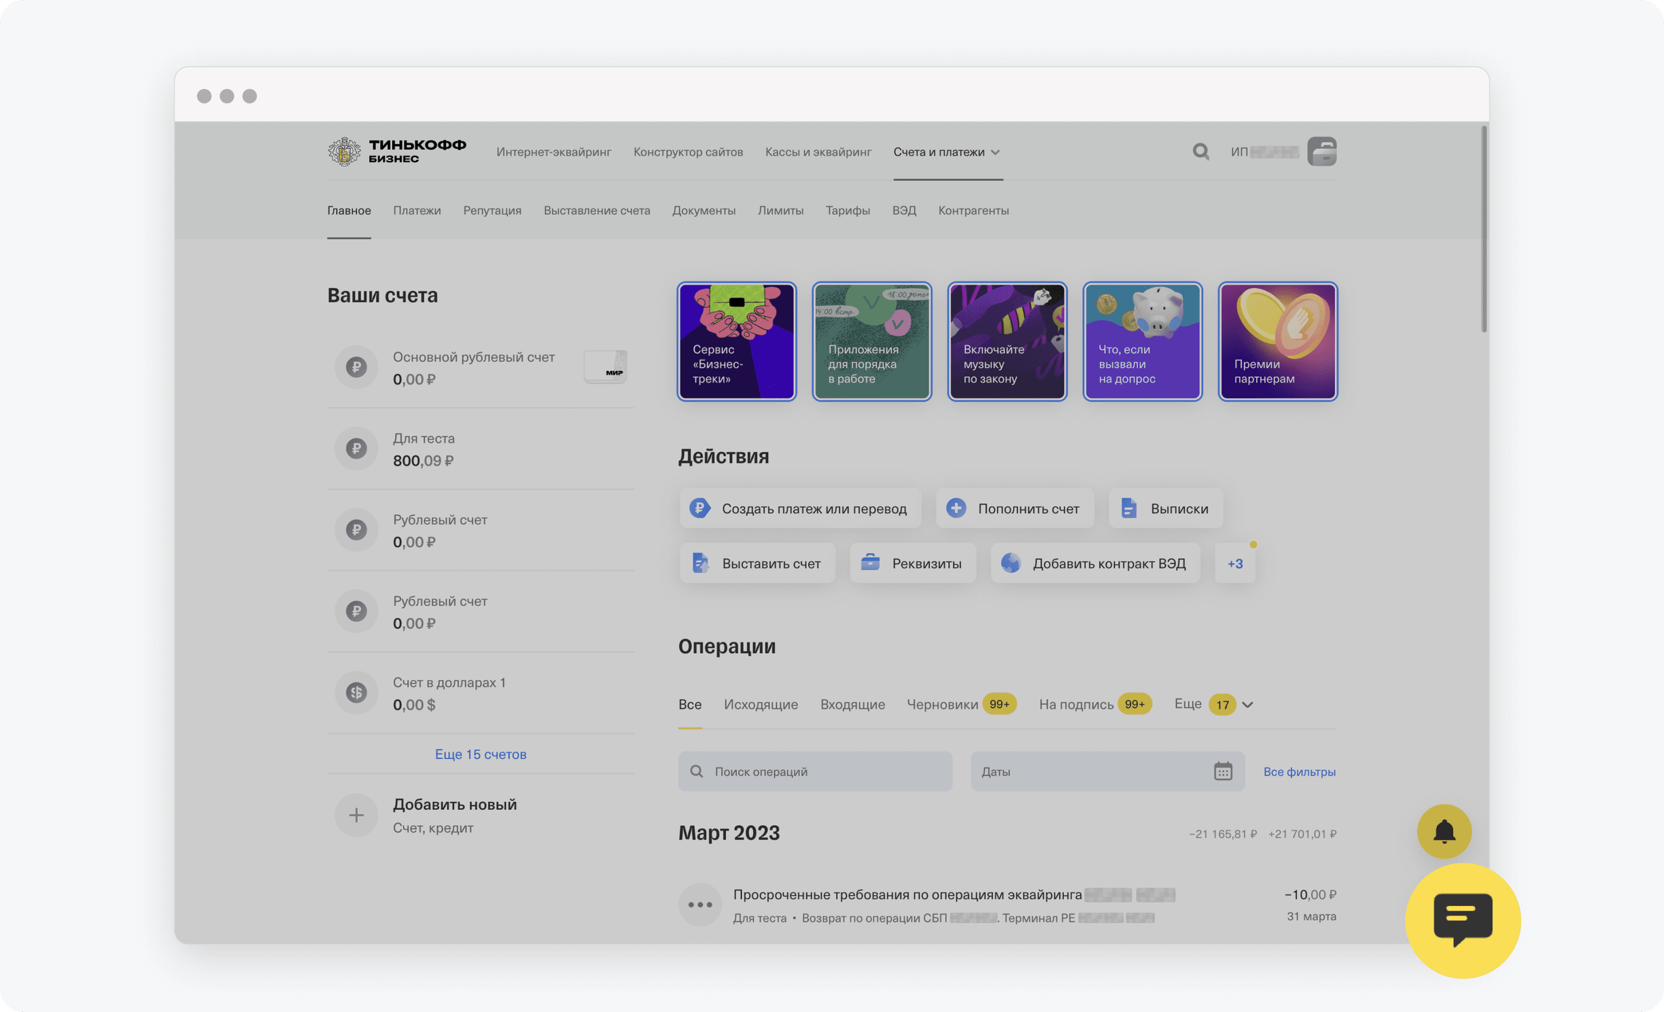Open the Все фильтры link
Image resolution: width=1664 pixels, height=1012 pixels.
(x=1299, y=771)
